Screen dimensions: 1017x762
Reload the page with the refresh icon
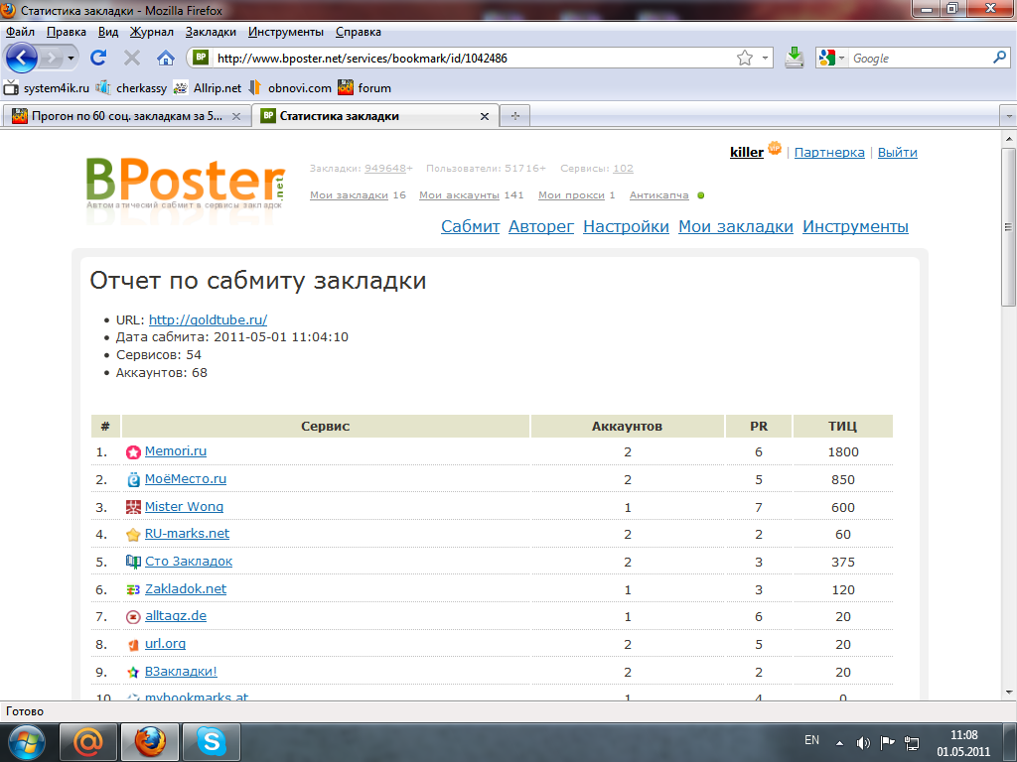pos(98,59)
